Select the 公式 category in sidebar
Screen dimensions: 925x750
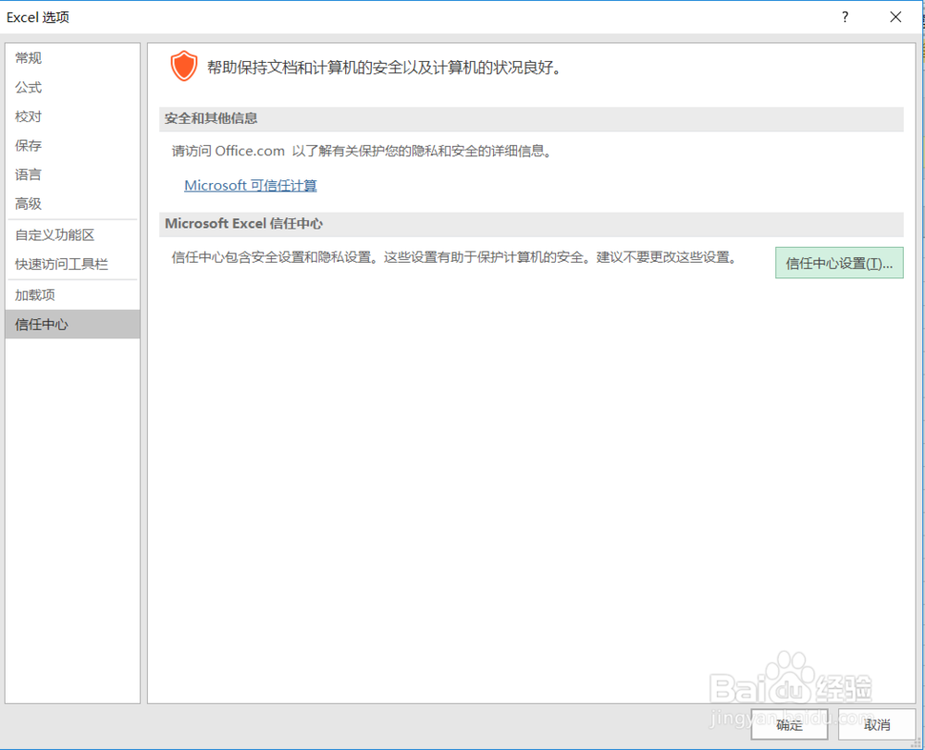click(x=72, y=87)
